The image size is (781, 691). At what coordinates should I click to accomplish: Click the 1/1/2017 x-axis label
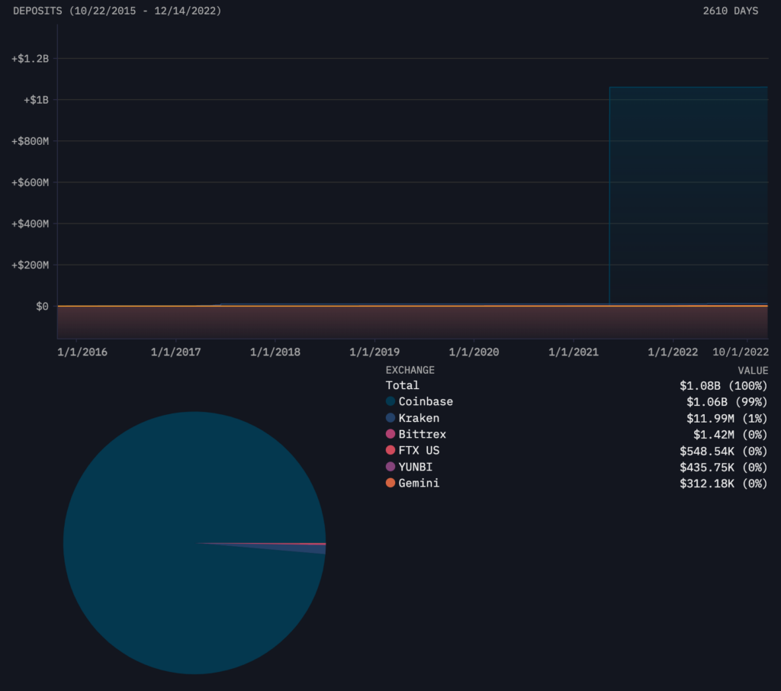pyautogui.click(x=176, y=352)
